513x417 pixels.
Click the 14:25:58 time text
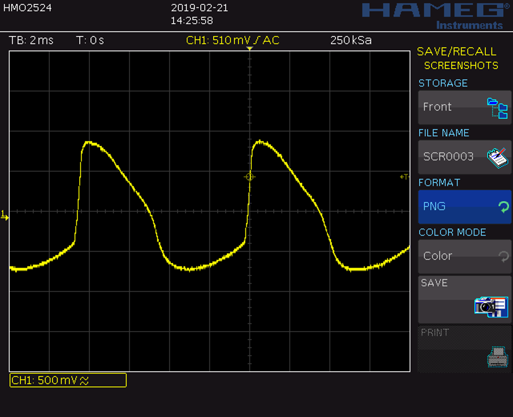[192, 20]
